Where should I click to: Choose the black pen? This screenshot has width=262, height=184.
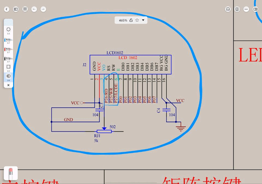coord(8,59)
